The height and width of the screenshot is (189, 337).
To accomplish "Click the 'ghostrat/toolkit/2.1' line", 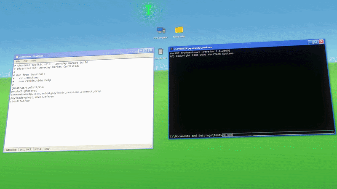I will pyautogui.click(x=28, y=87).
